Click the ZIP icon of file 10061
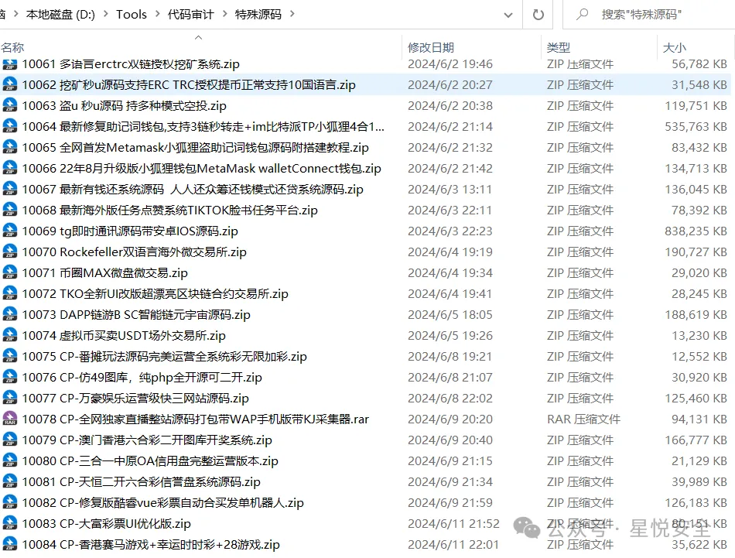 tap(10, 63)
